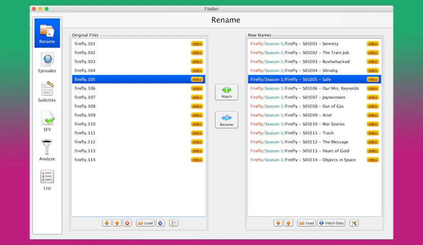Load files into Original Files
Screen dimensions: 423x245
coord(145,223)
